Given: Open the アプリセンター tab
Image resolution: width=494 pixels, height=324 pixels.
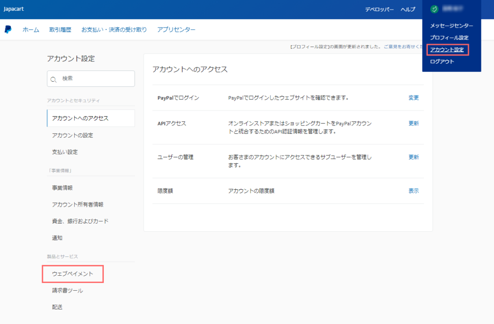Looking at the screenshot, I should (176, 29).
